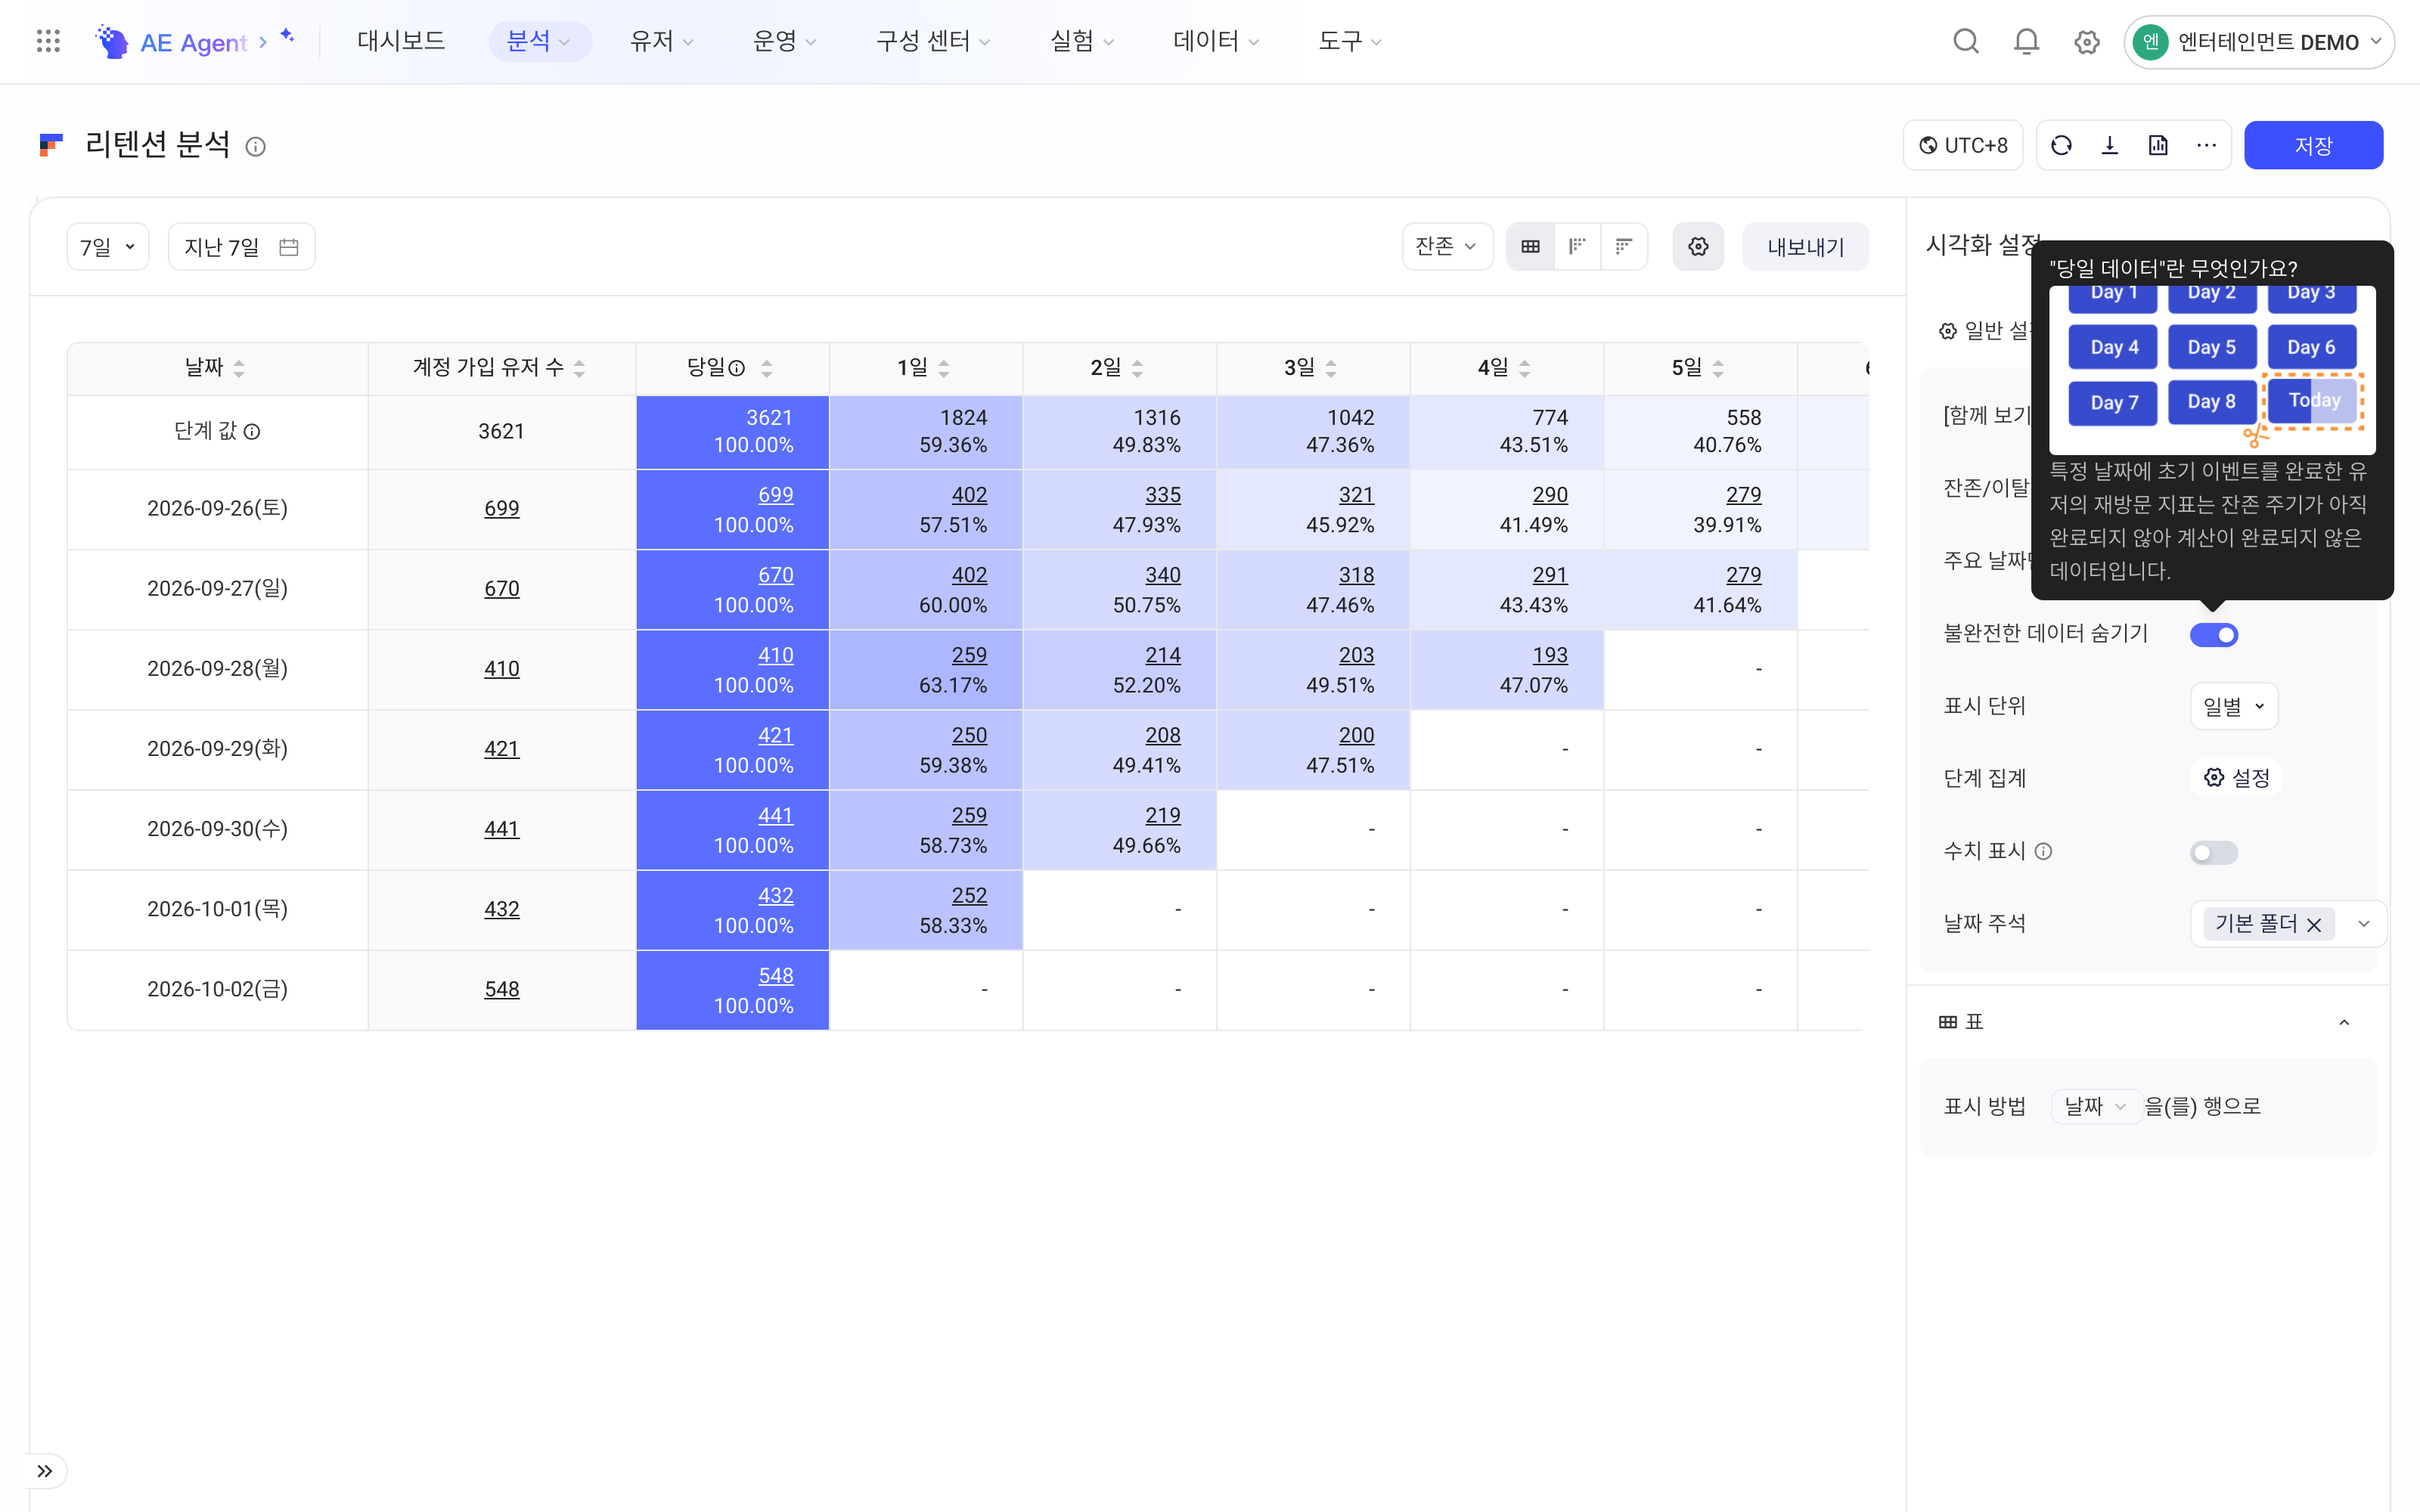This screenshot has width=2420, height=1512.
Task: Collapse the 표 section chevron
Action: [2344, 1022]
